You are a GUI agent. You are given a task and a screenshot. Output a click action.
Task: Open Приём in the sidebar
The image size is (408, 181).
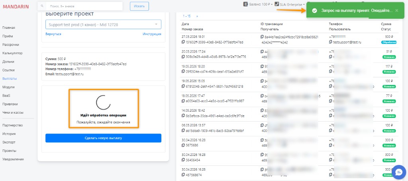(x=8, y=36)
